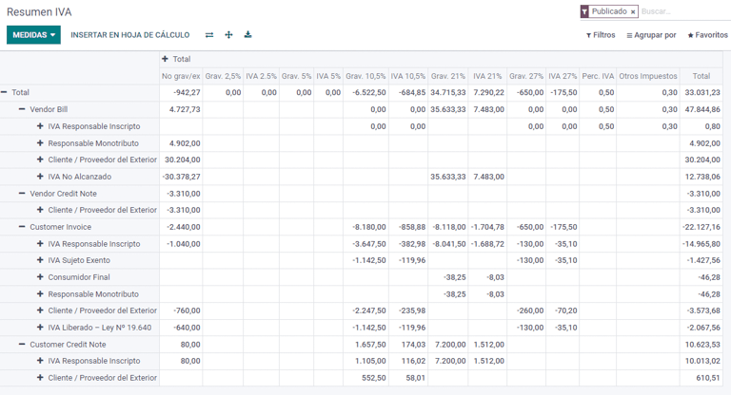Click the download xlsx icon
The width and height of the screenshot is (731, 395).
click(x=248, y=35)
